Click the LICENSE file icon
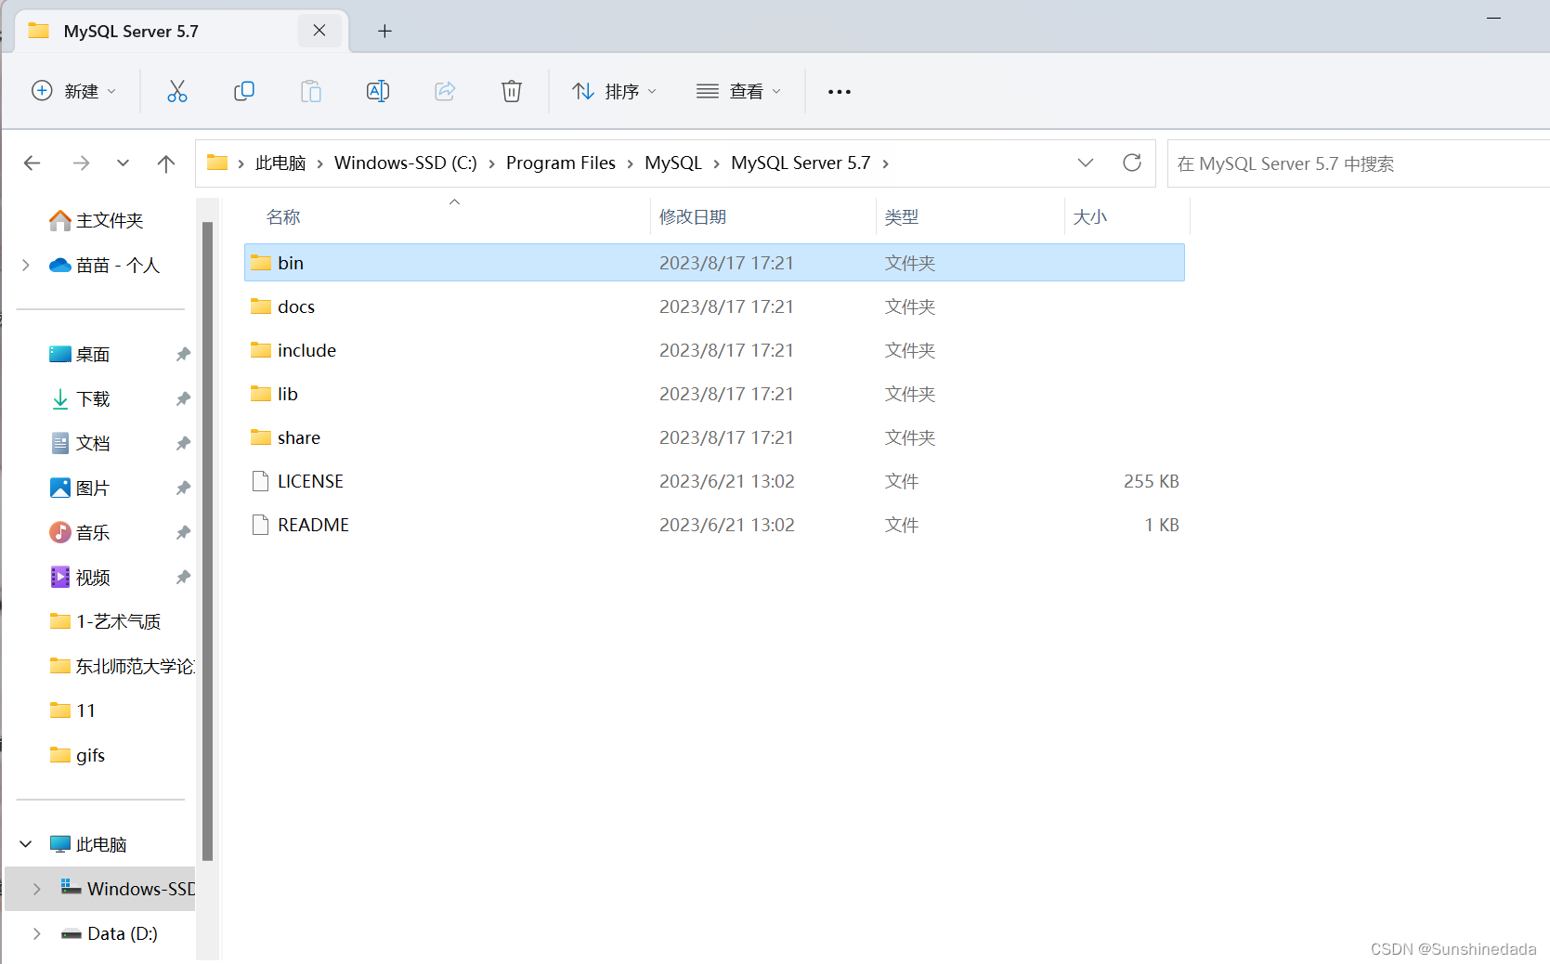Screen dimensions: 1550x964 [x=261, y=481]
